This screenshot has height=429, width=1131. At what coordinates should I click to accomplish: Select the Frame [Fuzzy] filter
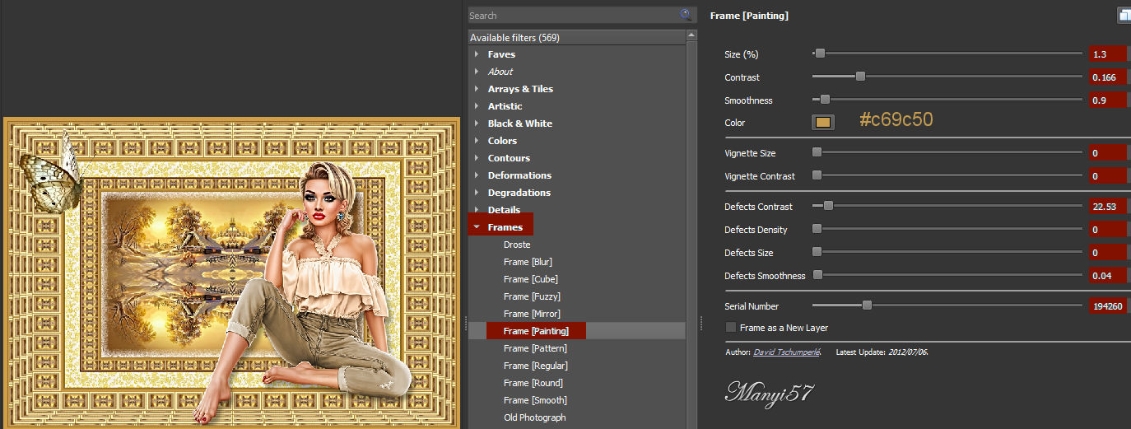click(532, 296)
